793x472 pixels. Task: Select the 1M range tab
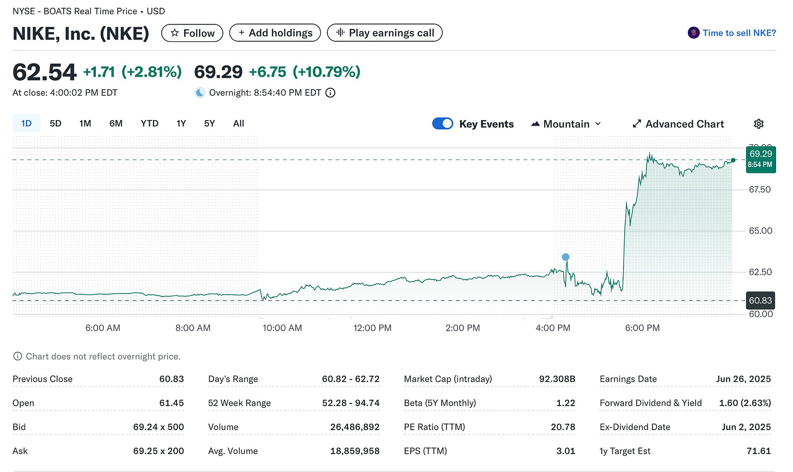pos(85,123)
